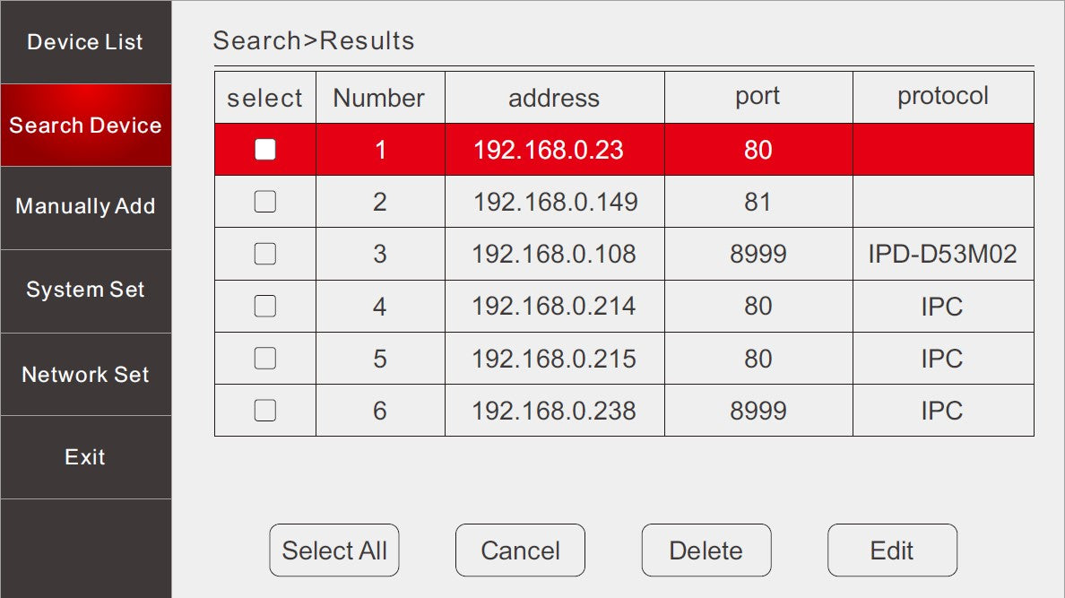Click the IPD-D53M02 protocol cell
Image resolution: width=1065 pixels, height=598 pixels.
[942, 254]
